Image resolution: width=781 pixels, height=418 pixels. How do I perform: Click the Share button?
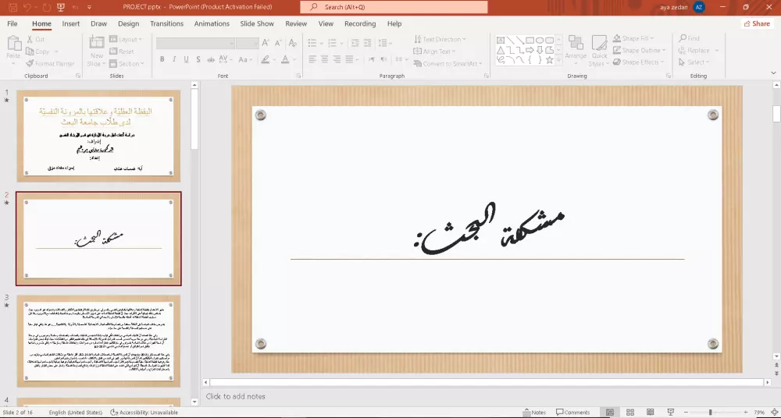pos(757,23)
